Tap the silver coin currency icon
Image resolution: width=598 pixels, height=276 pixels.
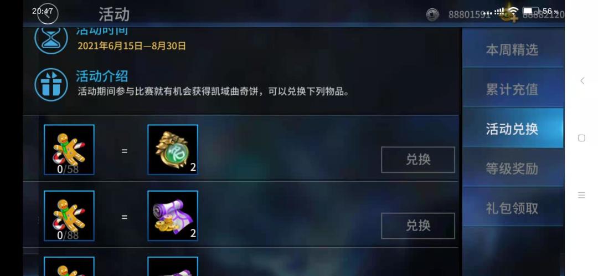click(432, 14)
